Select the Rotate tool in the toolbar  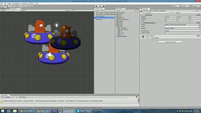[x=9, y=6]
